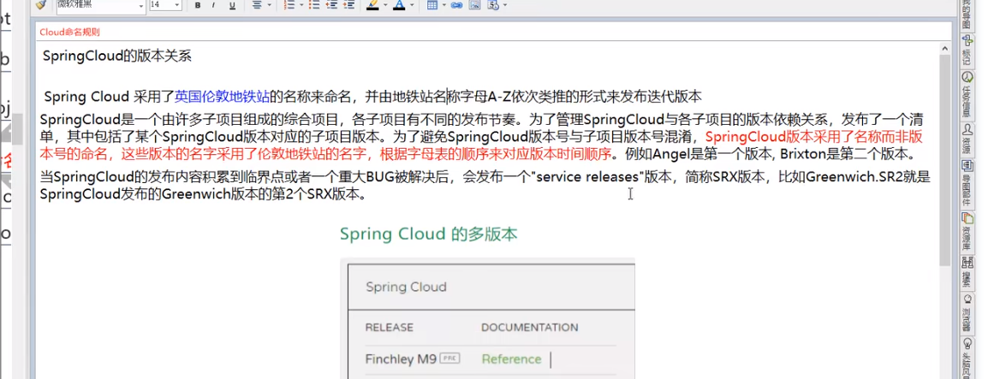Expand the numbered list style arrow
The height and width of the screenshot is (379, 1000).
(x=301, y=6)
